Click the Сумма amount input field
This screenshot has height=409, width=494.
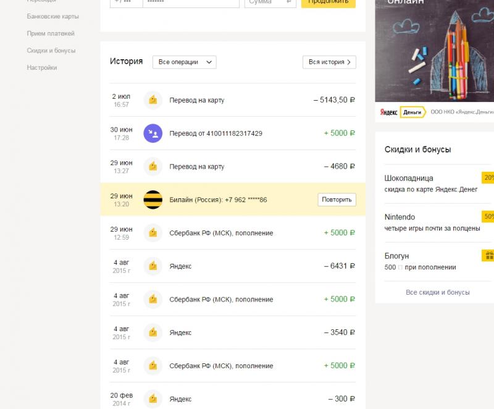coord(266,2)
